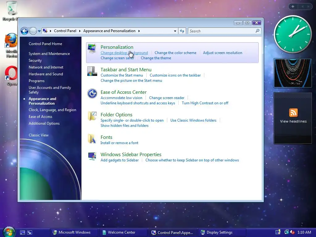
Task: Click the Windows Sidebar Properties icon
Action: pos(92,156)
